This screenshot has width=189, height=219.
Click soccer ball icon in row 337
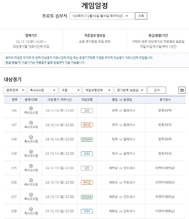(x=31, y=195)
